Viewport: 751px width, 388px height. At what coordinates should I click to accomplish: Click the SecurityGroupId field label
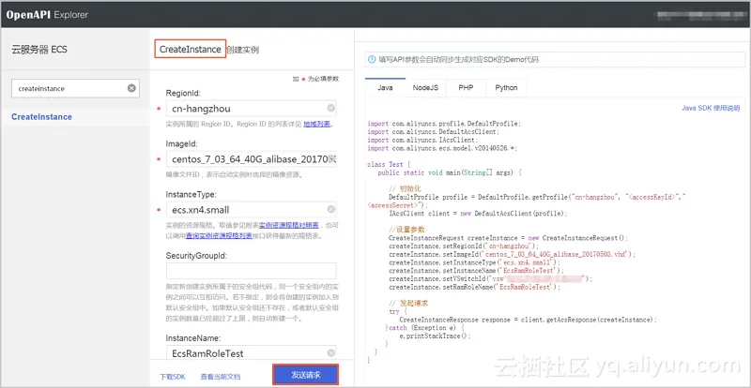click(x=196, y=256)
